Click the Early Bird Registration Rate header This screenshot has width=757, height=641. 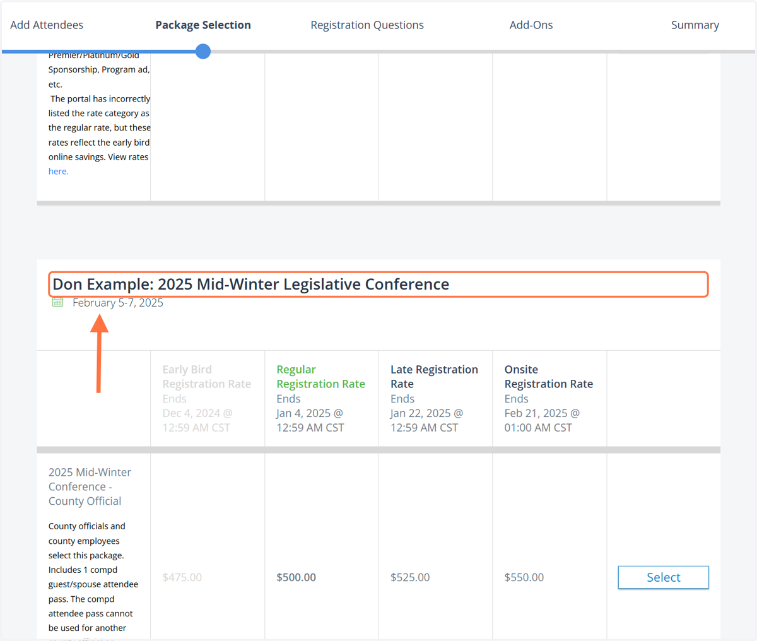tap(207, 377)
